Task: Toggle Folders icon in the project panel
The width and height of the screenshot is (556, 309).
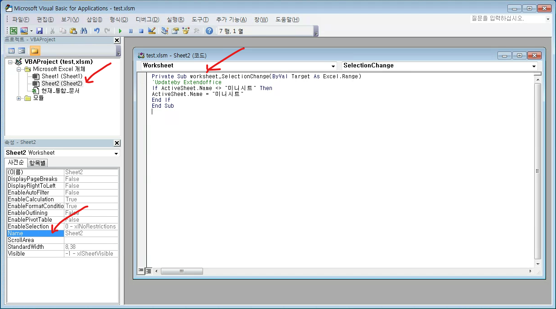Action: [34, 51]
